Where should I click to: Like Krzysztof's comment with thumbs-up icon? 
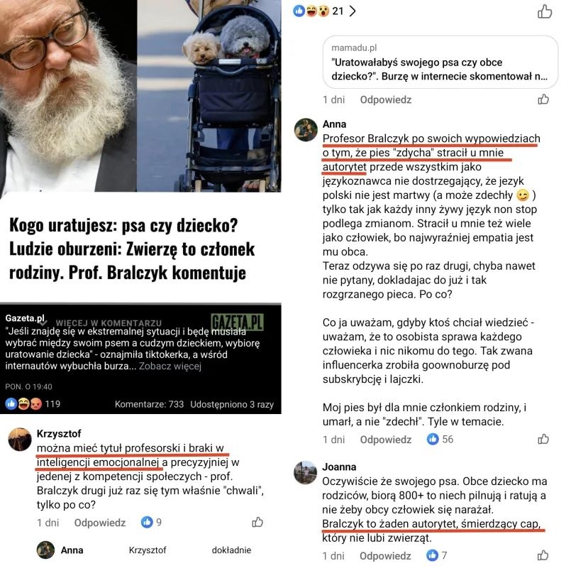(257, 522)
